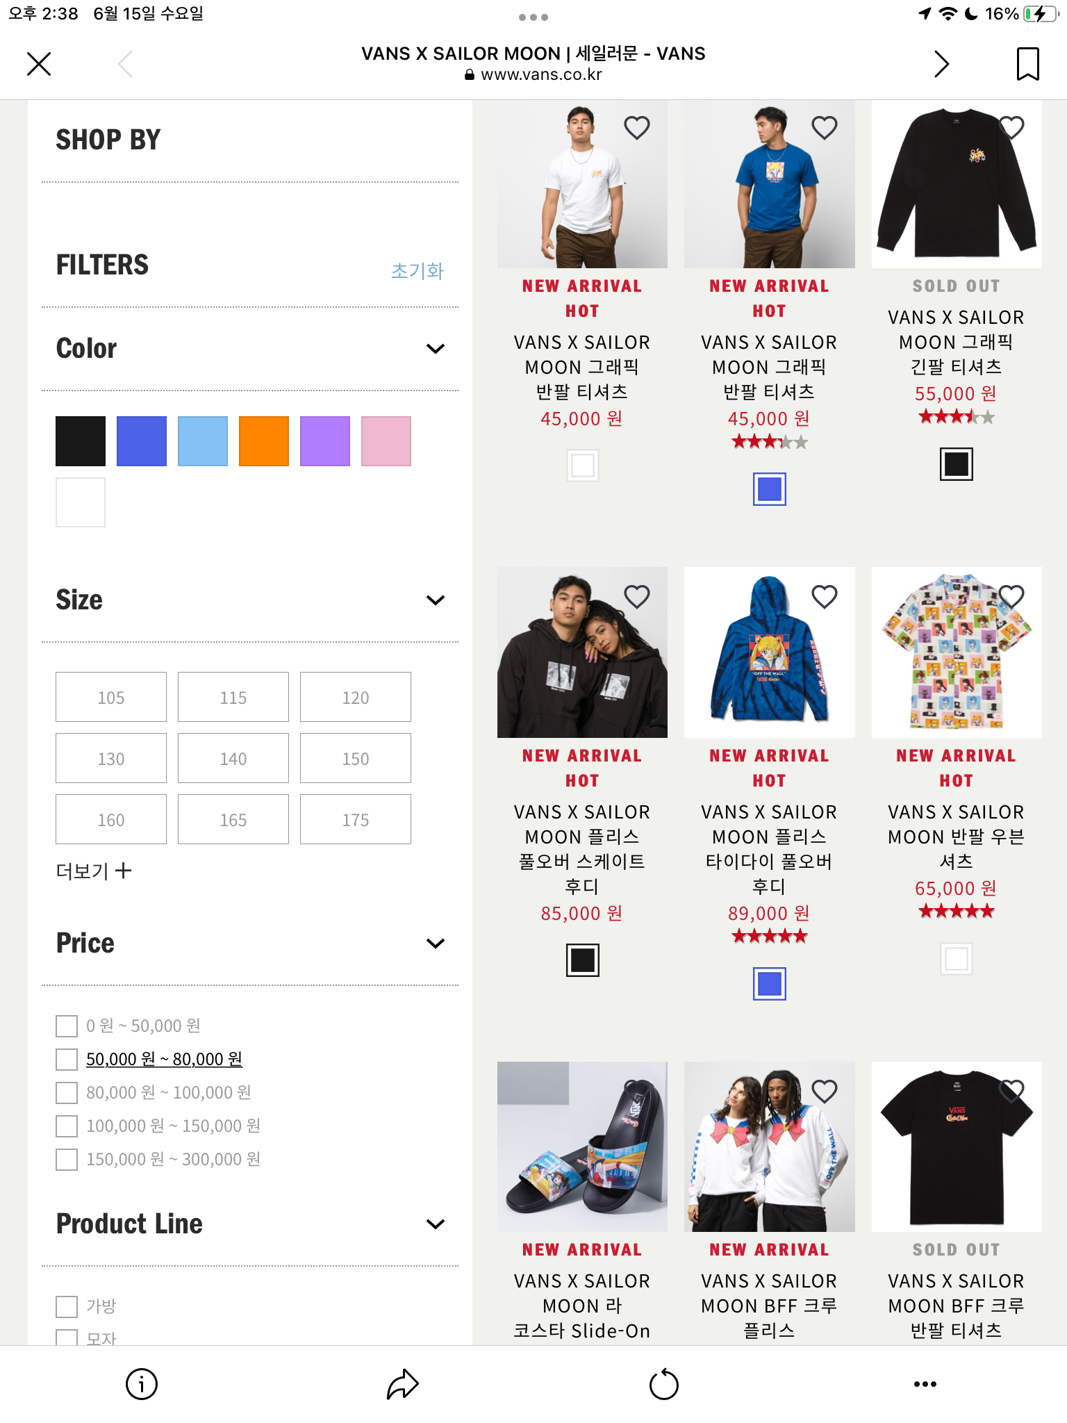Reset filters with 초기화 link
This screenshot has height=1423, width=1067.
pos(417,271)
